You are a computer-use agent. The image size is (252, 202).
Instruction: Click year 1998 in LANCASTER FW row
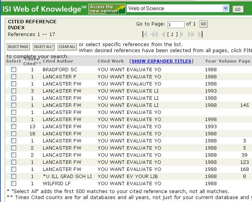[211, 119]
